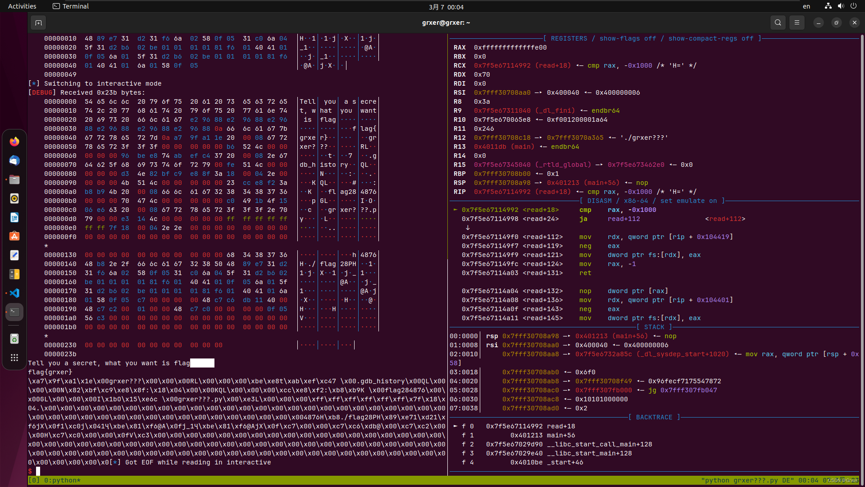This screenshot has height=487, width=865.
Task: Open Rhythmbox music player icon
Action: pyautogui.click(x=14, y=198)
